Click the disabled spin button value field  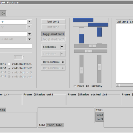18,58
